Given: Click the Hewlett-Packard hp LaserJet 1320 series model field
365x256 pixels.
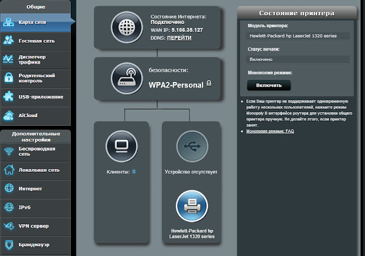Looking at the screenshot, I should click(x=298, y=36).
